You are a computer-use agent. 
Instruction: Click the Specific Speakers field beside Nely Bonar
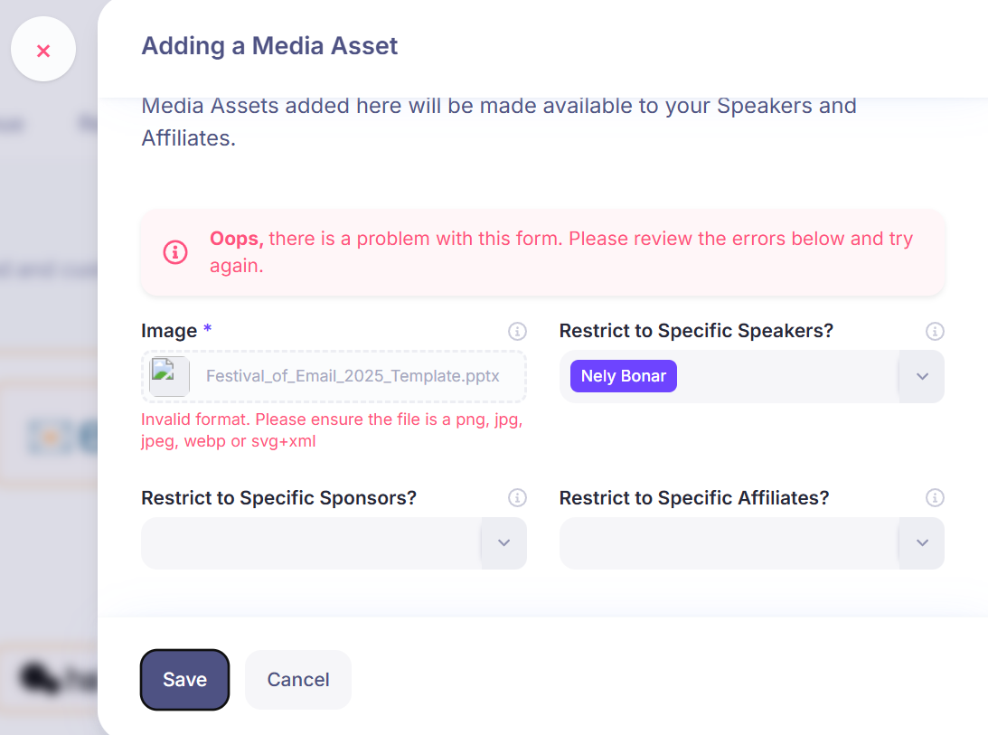tap(787, 376)
